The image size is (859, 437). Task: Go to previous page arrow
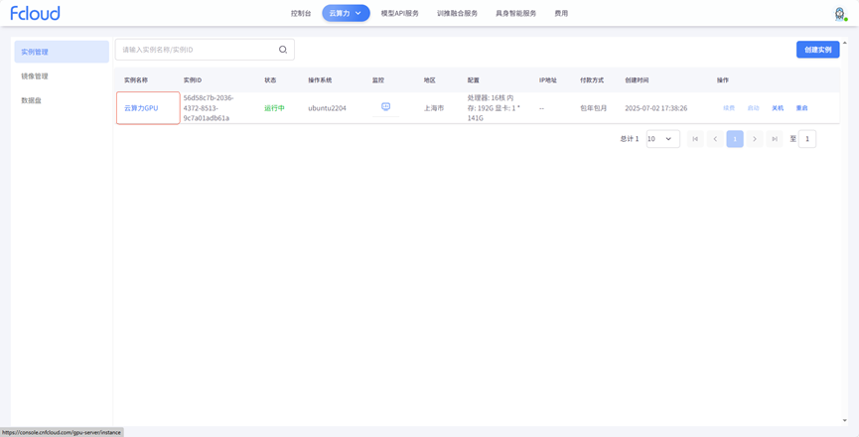(x=715, y=139)
